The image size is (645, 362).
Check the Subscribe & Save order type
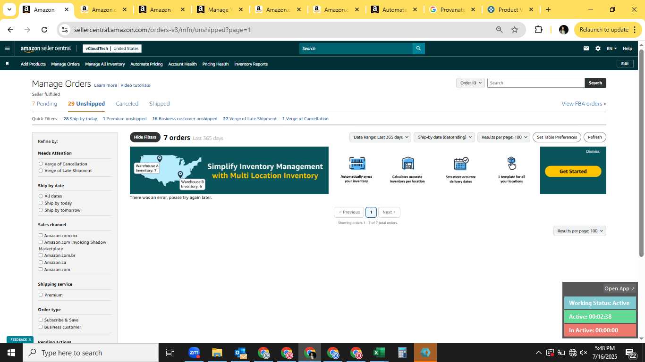coord(41,320)
